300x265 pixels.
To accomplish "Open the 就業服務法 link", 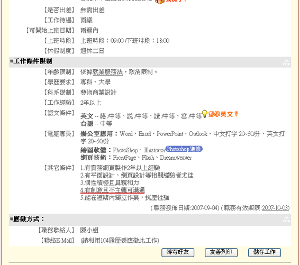I will click(x=107, y=72).
